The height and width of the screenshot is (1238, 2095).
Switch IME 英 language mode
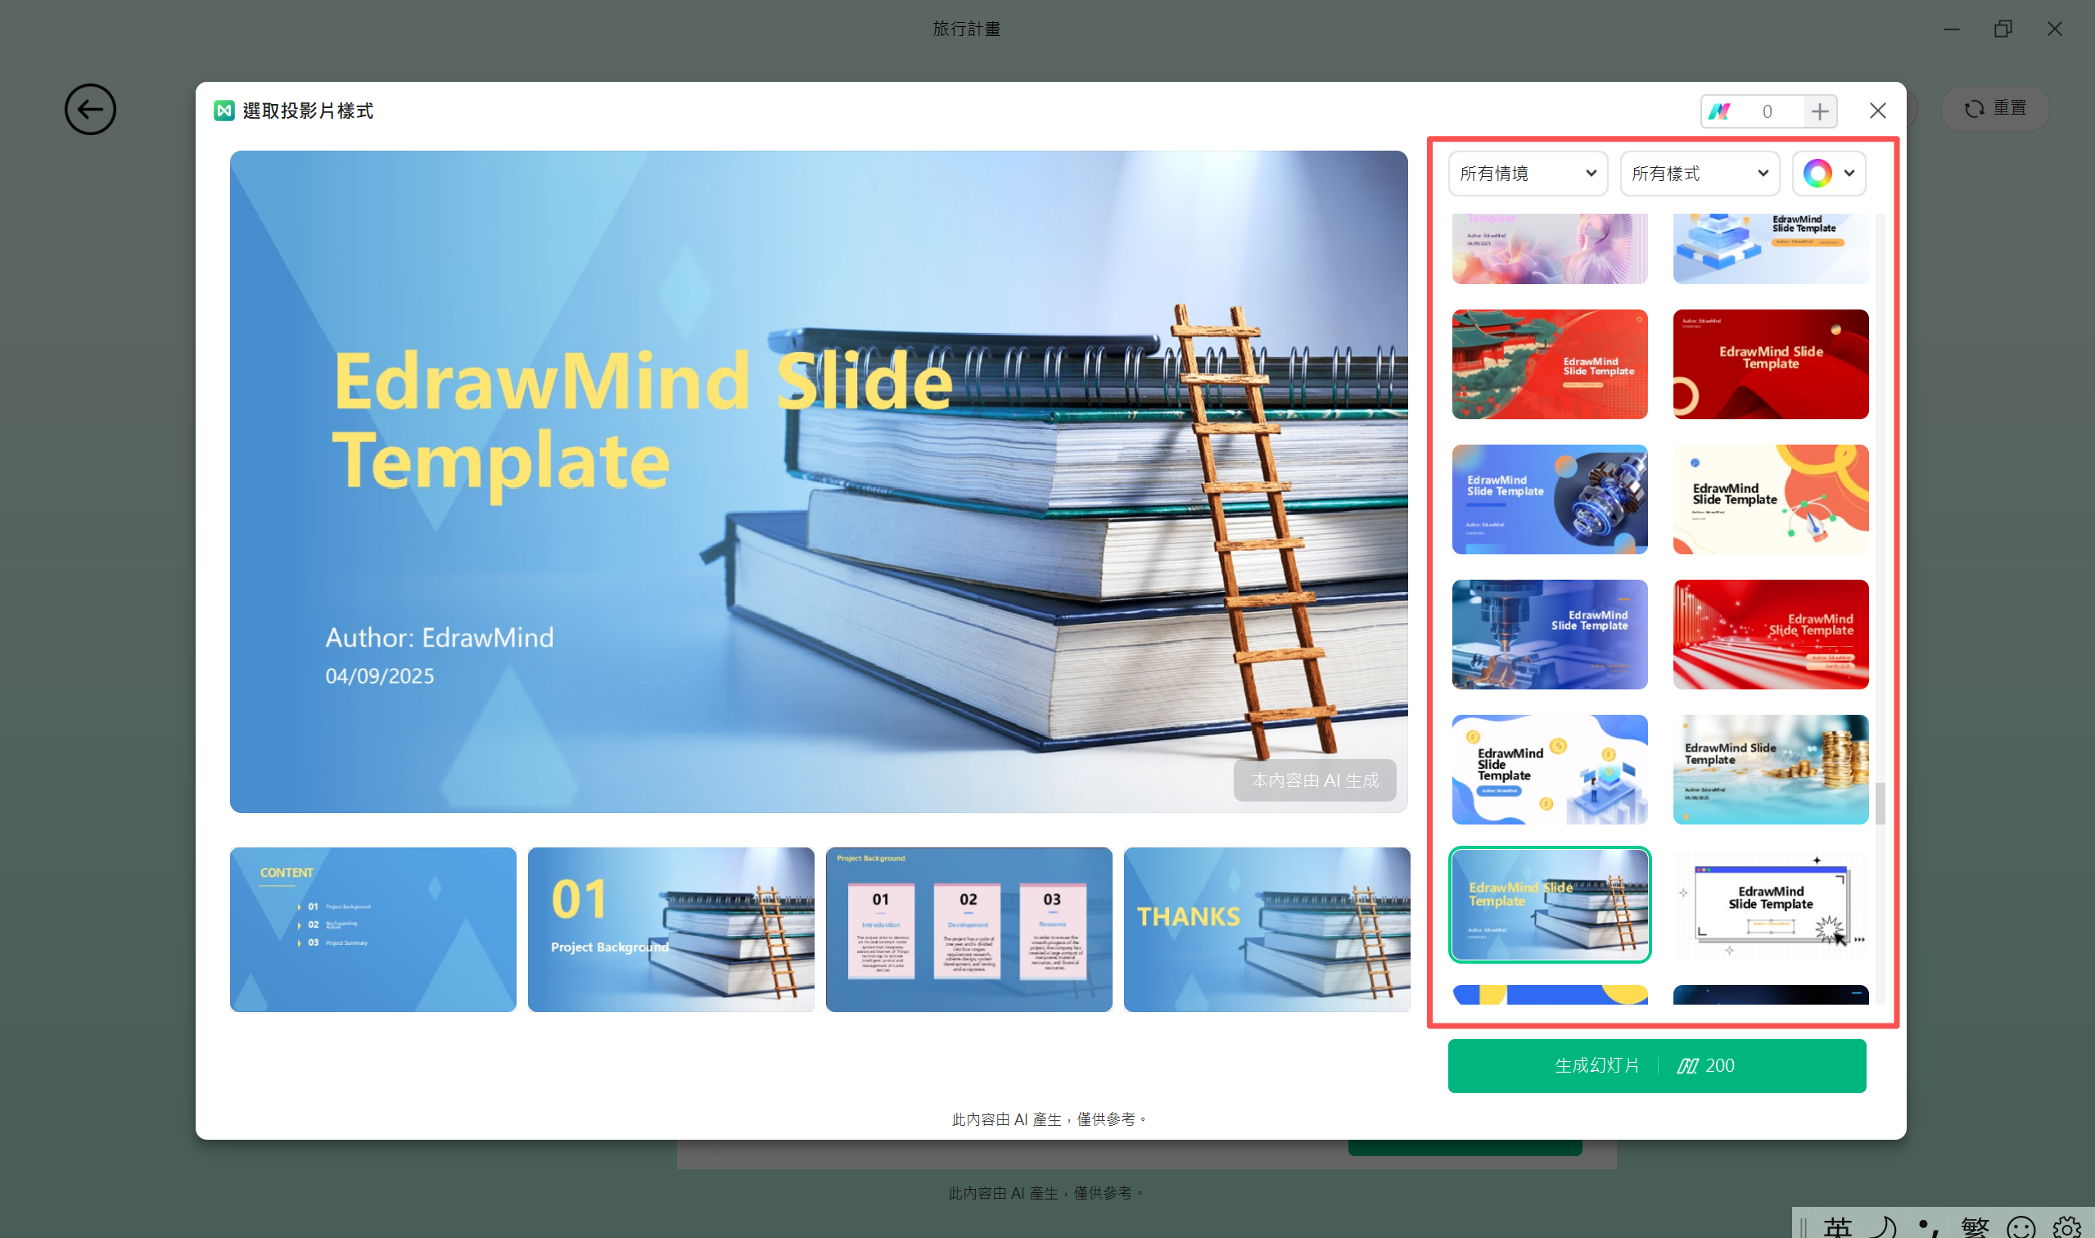tap(1836, 1227)
